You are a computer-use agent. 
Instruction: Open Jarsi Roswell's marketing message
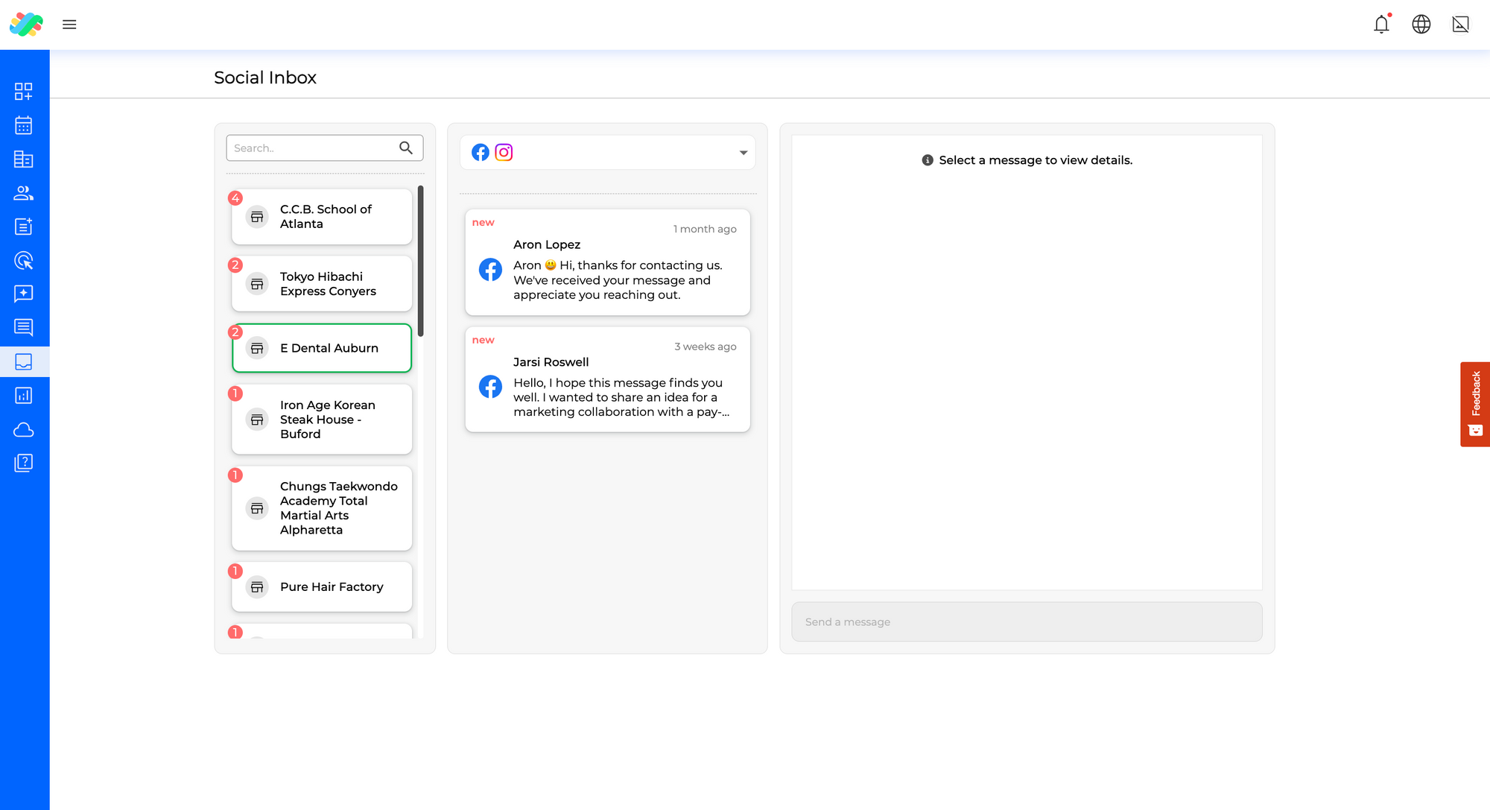coord(607,380)
